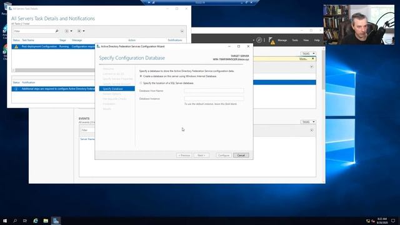Open the Specify Service Properties step

point(117,79)
